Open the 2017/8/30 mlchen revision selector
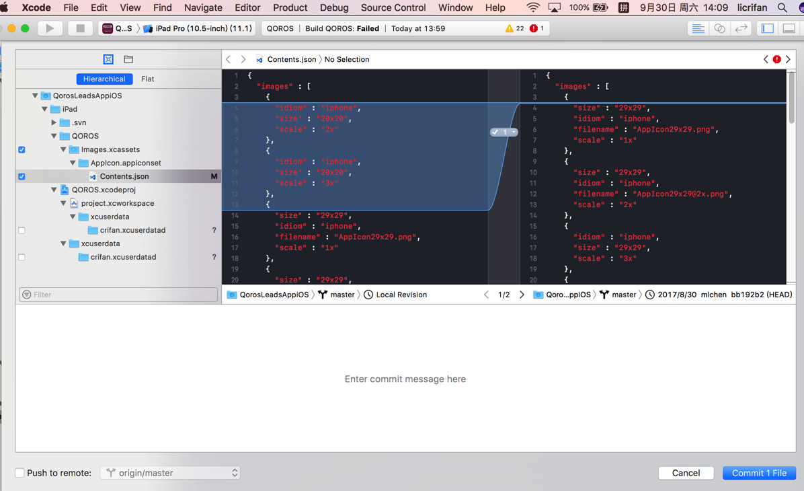Image resolution: width=804 pixels, height=491 pixels. 719,295
